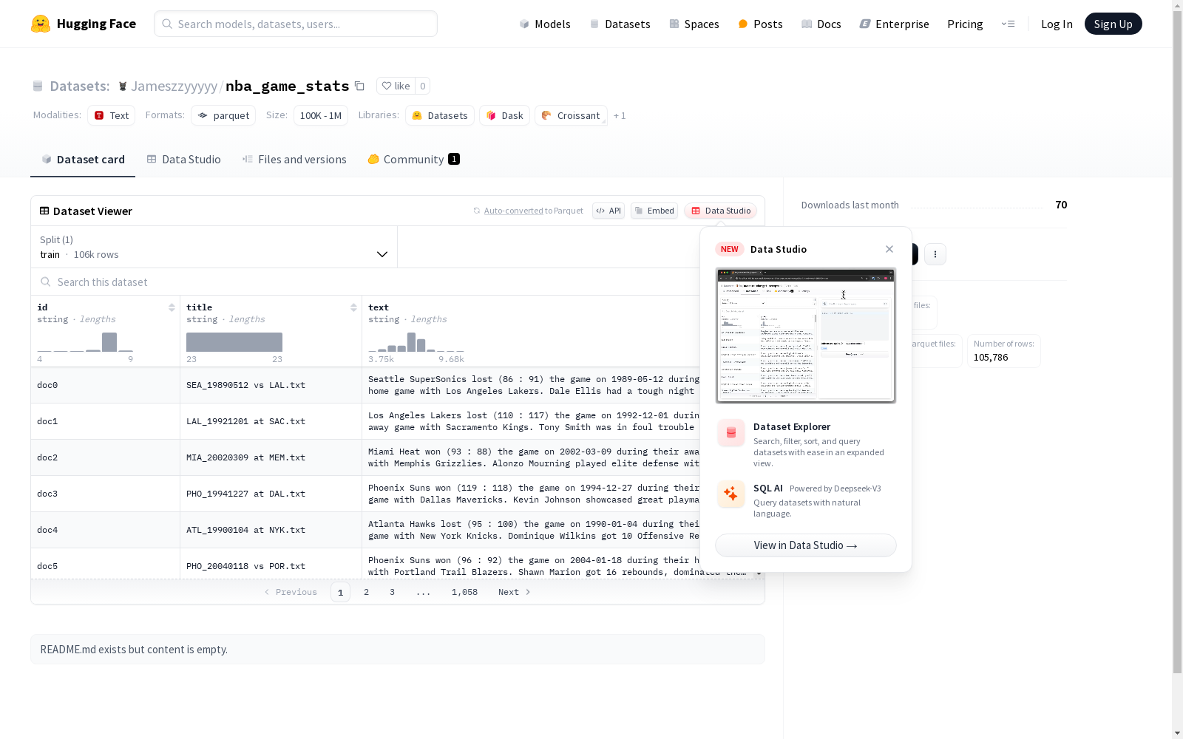Sort by title column arrows
Image resolution: width=1183 pixels, height=739 pixels.
click(x=353, y=307)
